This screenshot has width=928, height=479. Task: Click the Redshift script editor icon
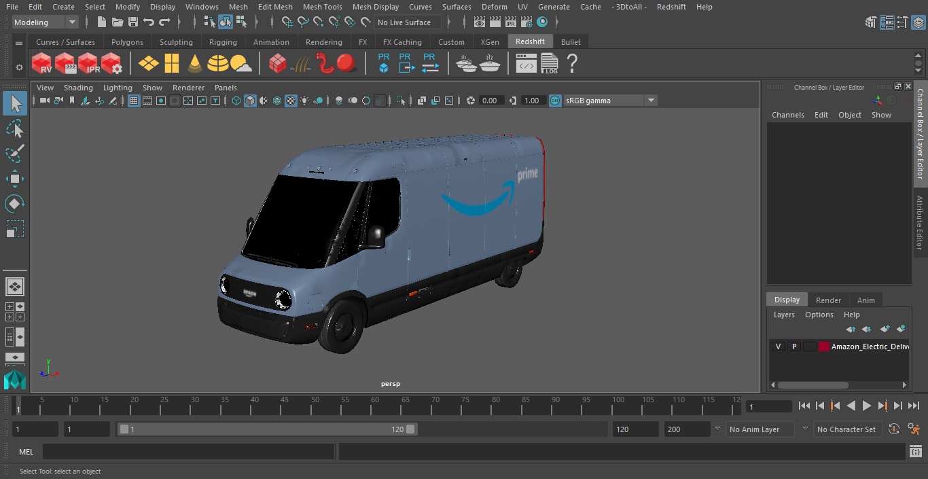pos(527,65)
